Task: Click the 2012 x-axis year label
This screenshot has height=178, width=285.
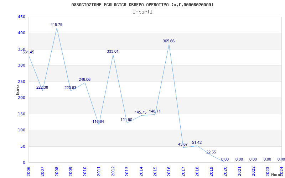Action: point(113,171)
